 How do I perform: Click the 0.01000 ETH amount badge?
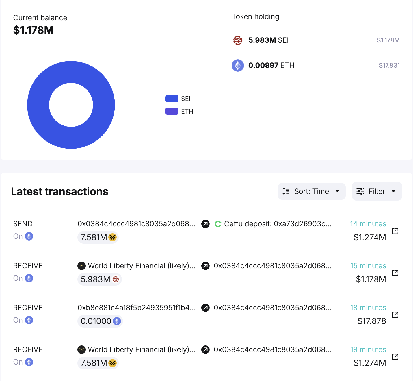coord(100,321)
